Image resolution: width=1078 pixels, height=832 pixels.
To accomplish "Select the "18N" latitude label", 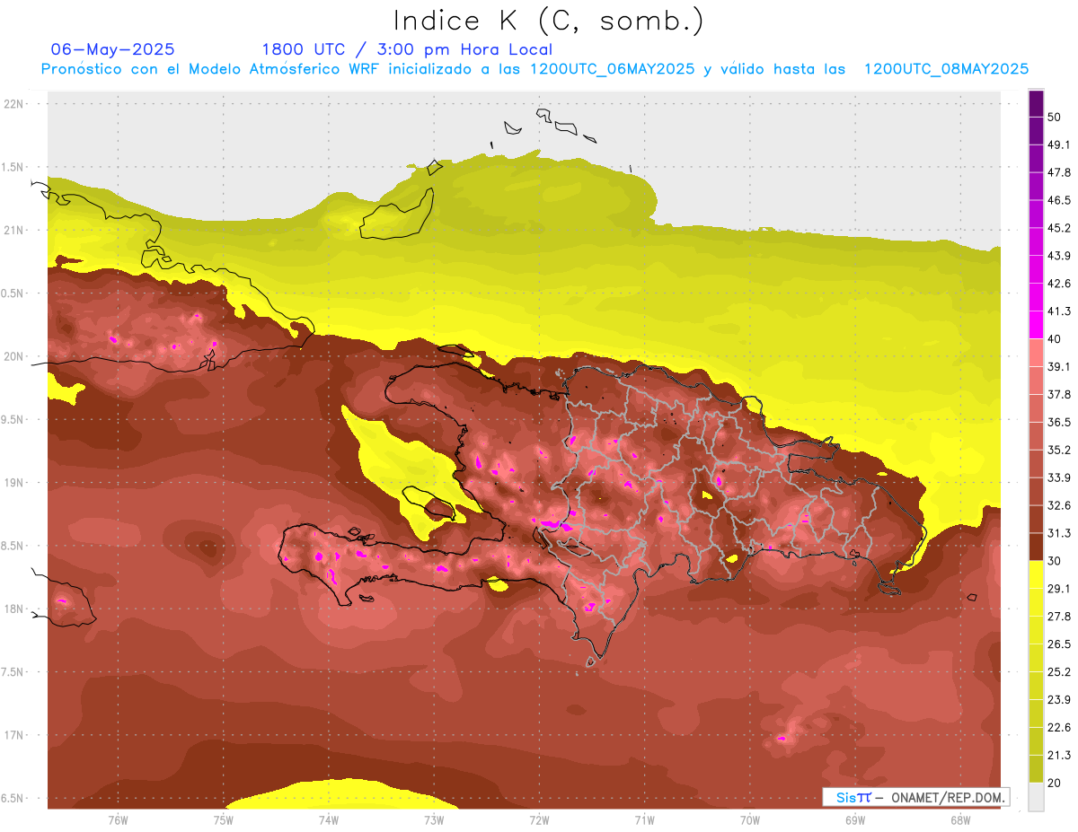I will (x=14, y=609).
